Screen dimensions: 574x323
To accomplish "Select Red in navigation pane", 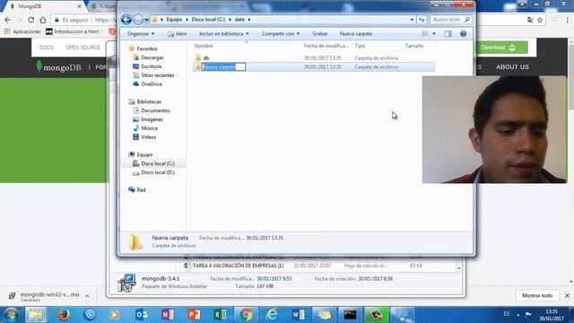I will [137, 189].
